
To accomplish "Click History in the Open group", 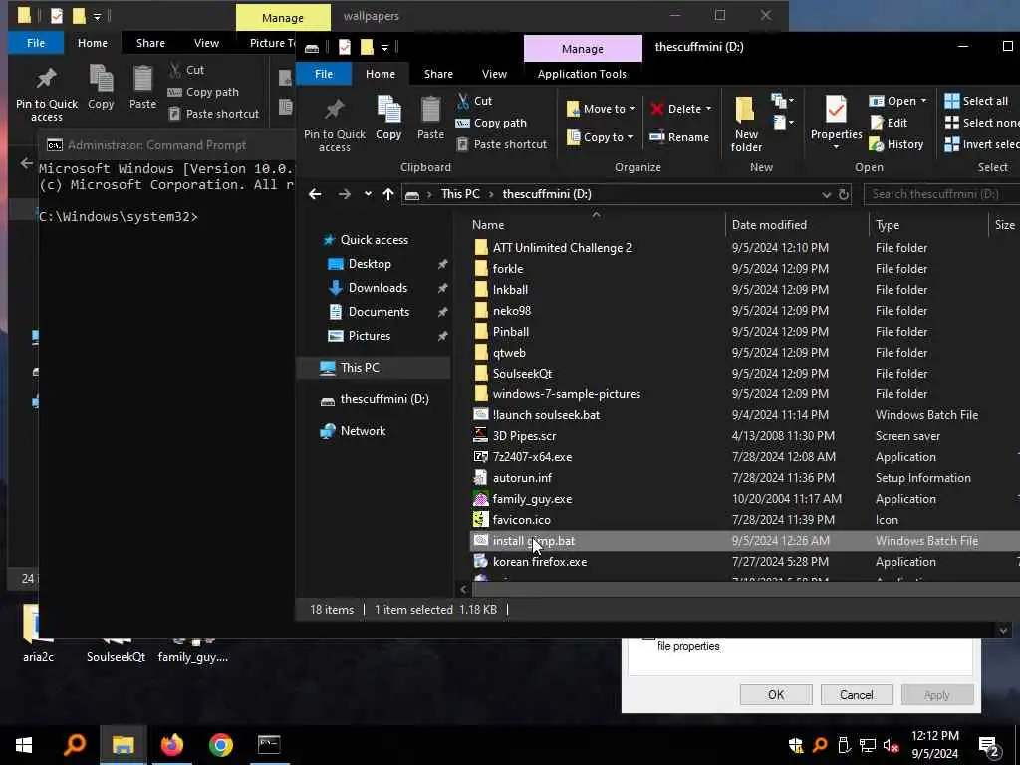I will [x=896, y=144].
